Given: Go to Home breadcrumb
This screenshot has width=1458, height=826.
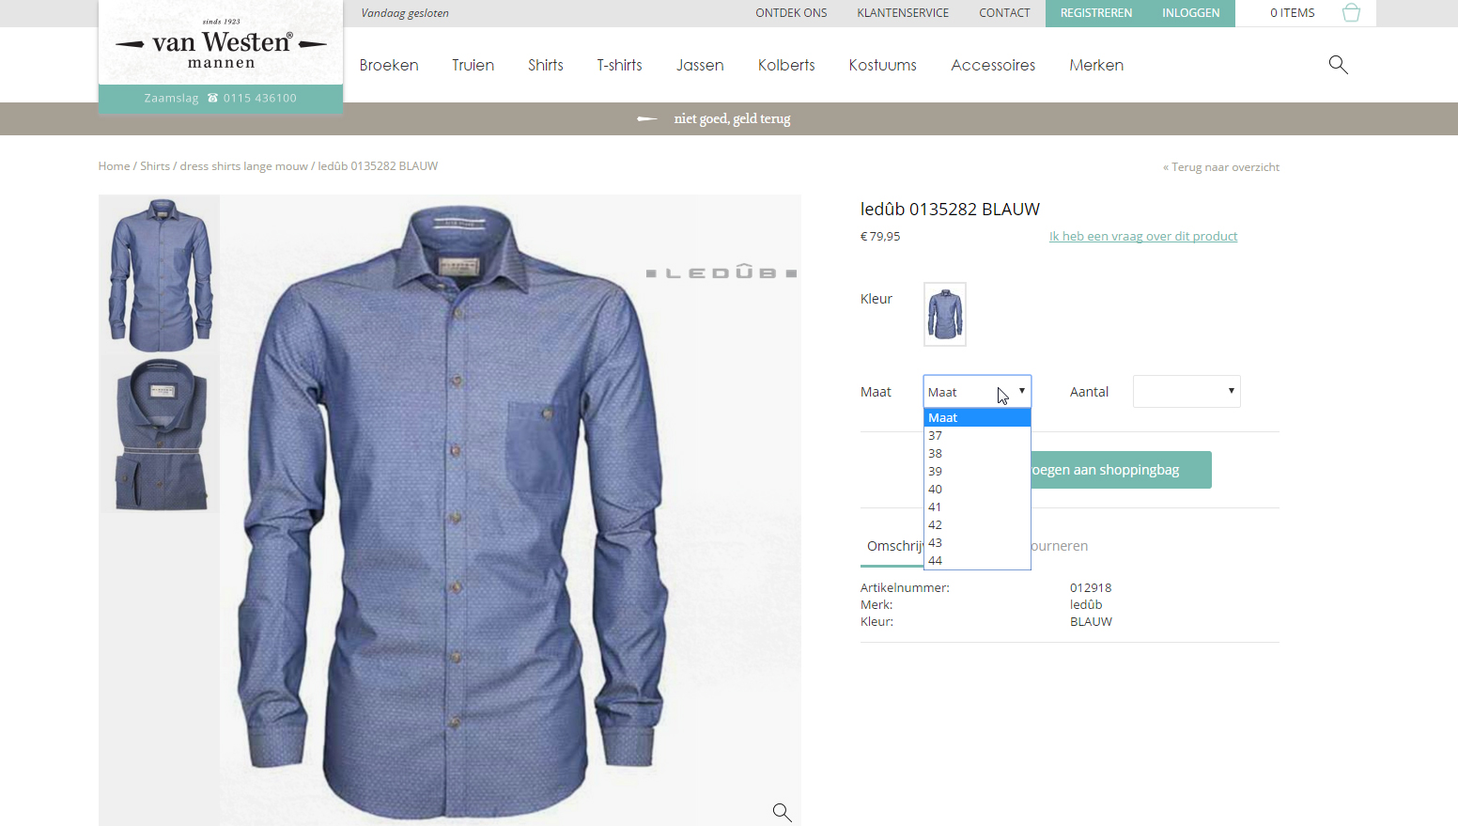Looking at the screenshot, I should 114,166.
